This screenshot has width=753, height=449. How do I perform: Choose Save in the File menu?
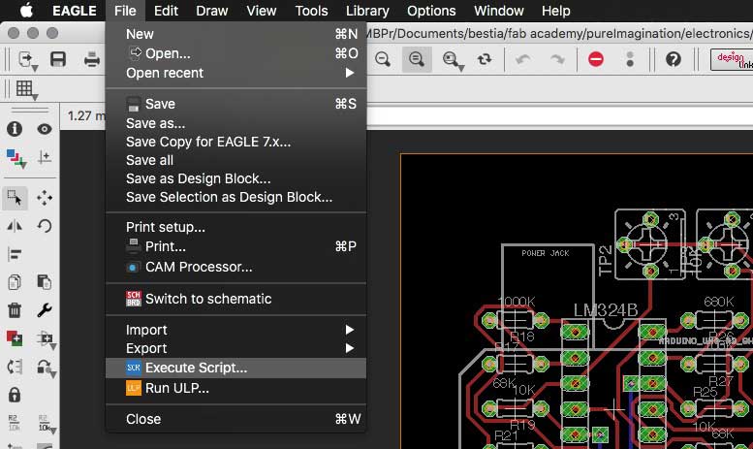point(235,104)
